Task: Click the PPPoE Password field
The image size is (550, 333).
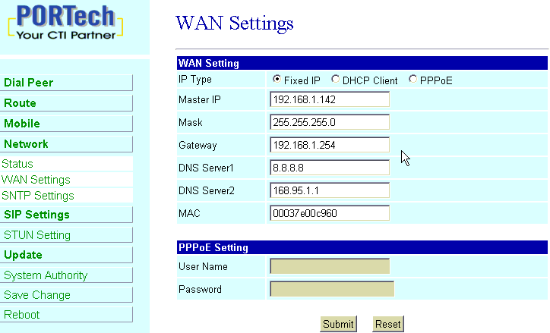Action: [x=332, y=289]
